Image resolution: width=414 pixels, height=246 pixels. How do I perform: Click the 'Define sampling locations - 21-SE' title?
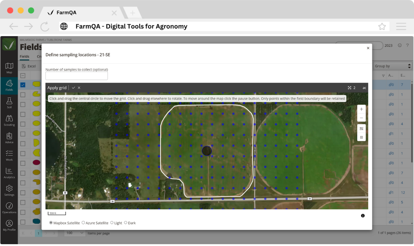[78, 55]
